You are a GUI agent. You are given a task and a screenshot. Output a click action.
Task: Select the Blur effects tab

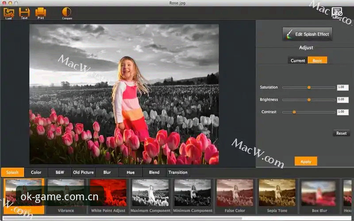(107, 172)
